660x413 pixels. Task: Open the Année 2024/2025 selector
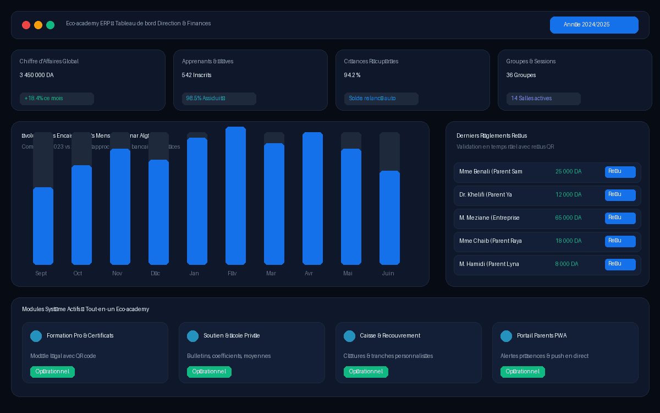[x=594, y=25]
